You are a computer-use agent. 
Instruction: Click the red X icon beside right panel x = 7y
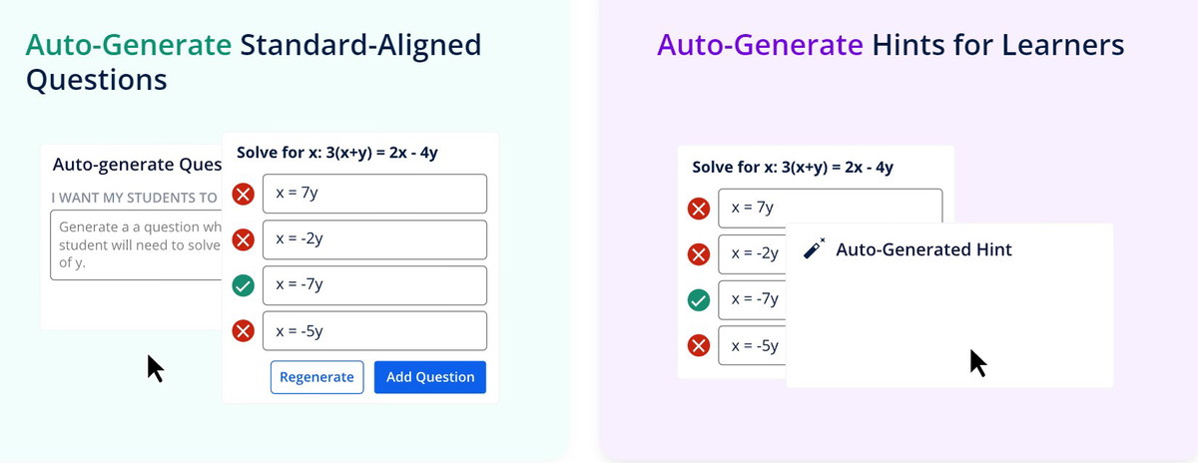coord(699,209)
